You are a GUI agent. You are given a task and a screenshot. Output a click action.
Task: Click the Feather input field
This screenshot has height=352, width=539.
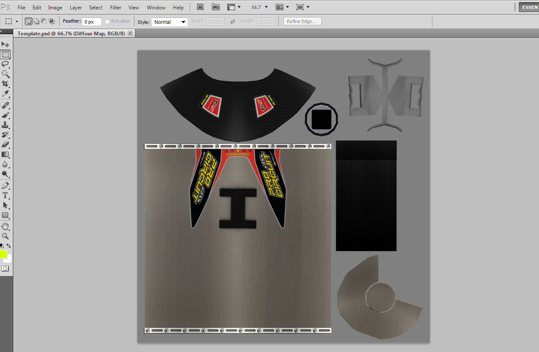coord(92,22)
